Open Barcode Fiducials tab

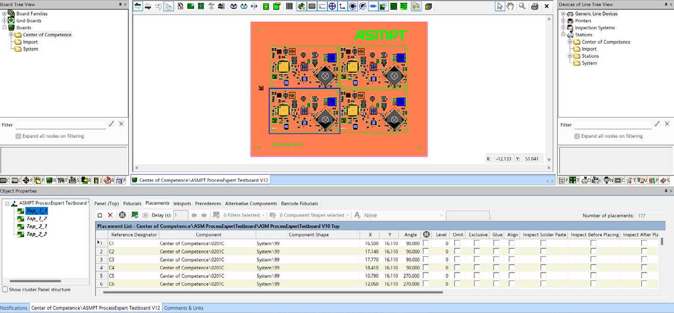click(x=299, y=203)
